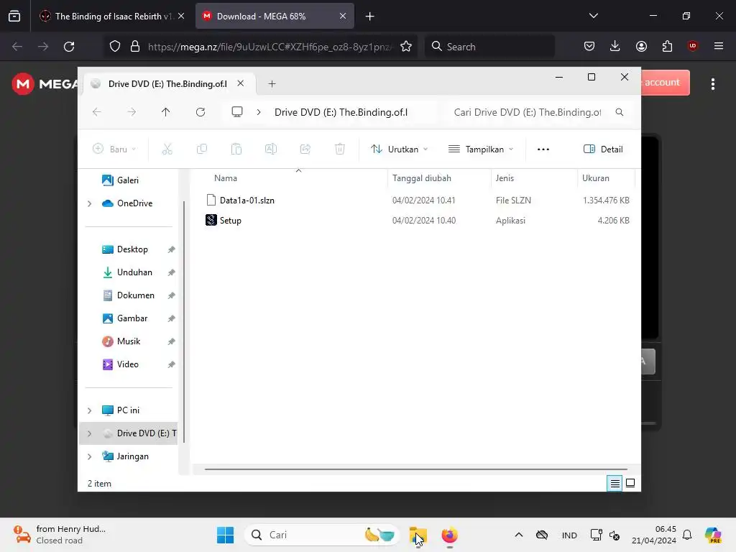The image size is (736, 552).
Task: Unpin Unduhan using its pin icon
Action: [x=171, y=272]
